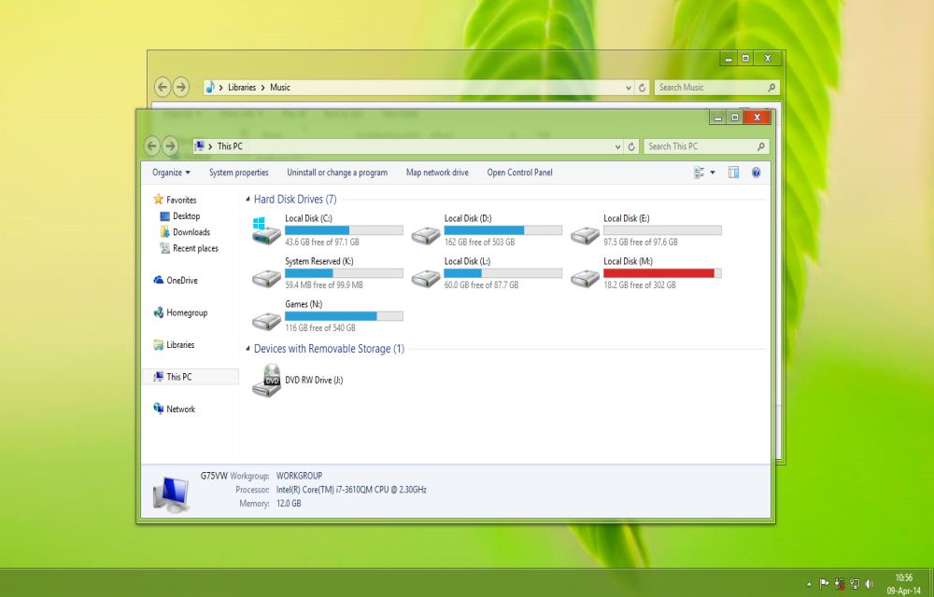This screenshot has height=597, width=934.
Task: Click Libraries in Music window address bar
Action: click(x=242, y=88)
